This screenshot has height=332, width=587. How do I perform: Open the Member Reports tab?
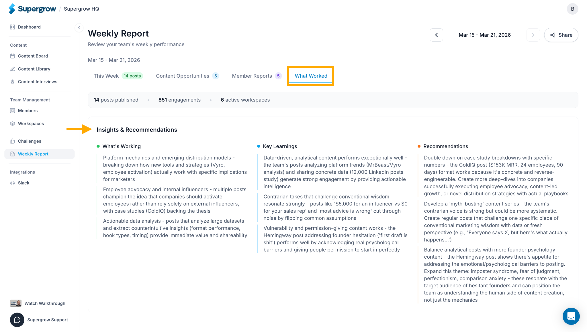point(257,76)
